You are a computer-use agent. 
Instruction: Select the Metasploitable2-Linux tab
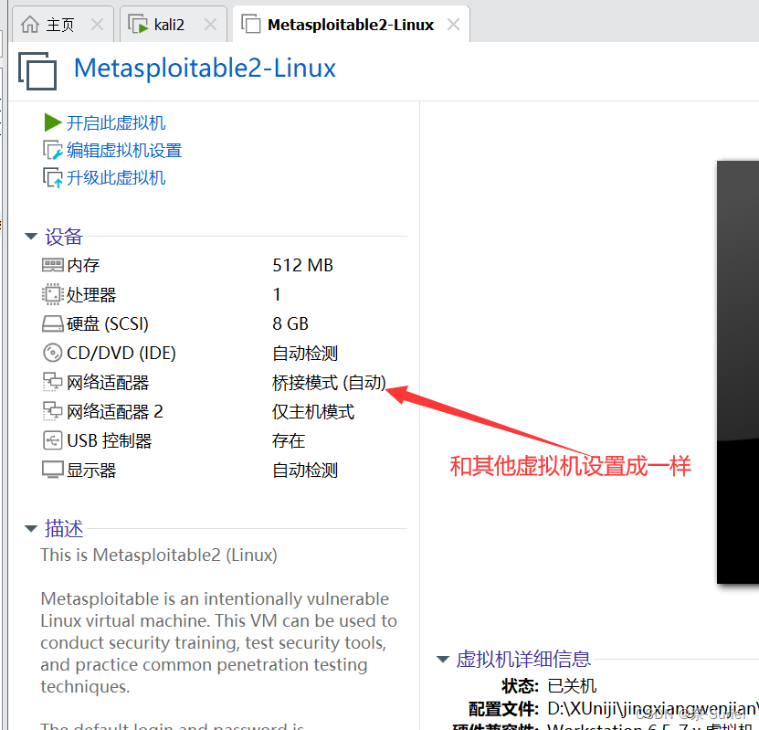point(351,25)
